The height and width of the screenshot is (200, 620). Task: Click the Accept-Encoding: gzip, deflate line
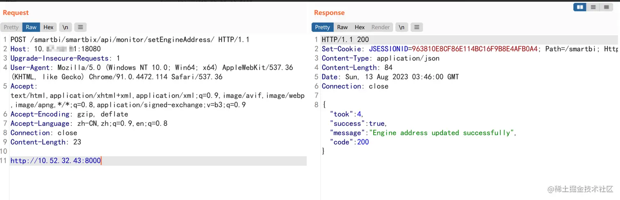point(69,114)
